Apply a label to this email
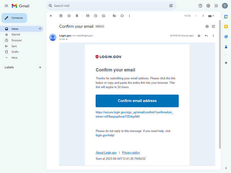231x173 pixels. [122, 16]
